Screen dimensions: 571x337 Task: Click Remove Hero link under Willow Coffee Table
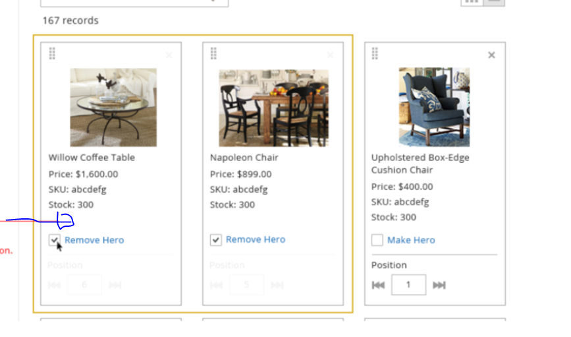point(94,240)
